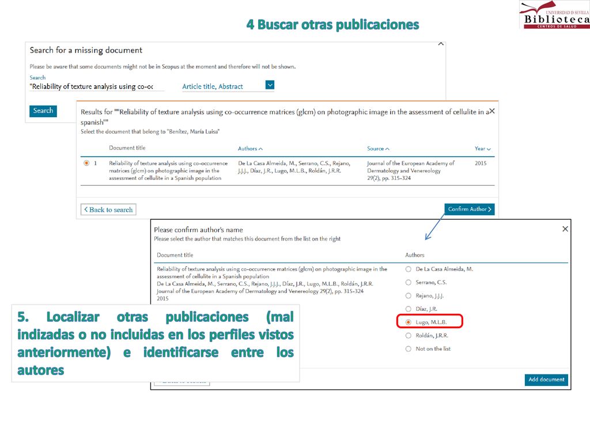Image resolution: width=590 pixels, height=443 pixels.
Task: Click the year 2015 cell in results
Action: coord(481,163)
